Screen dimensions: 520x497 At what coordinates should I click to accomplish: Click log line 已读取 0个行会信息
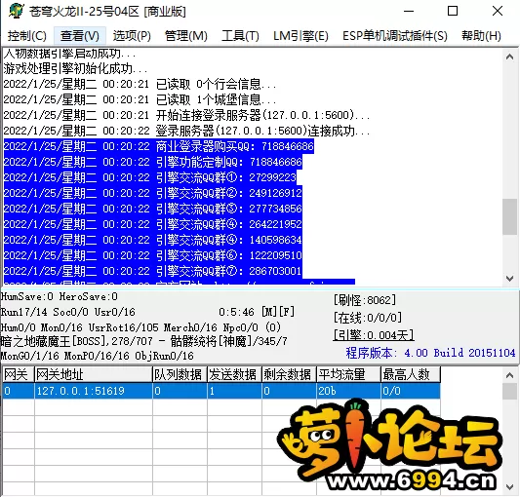coord(140,84)
